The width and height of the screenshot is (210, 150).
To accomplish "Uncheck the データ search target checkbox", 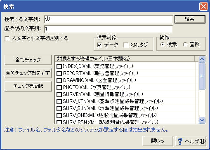I will click(99, 45).
